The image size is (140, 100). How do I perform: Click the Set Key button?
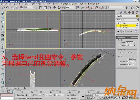(89, 98)
